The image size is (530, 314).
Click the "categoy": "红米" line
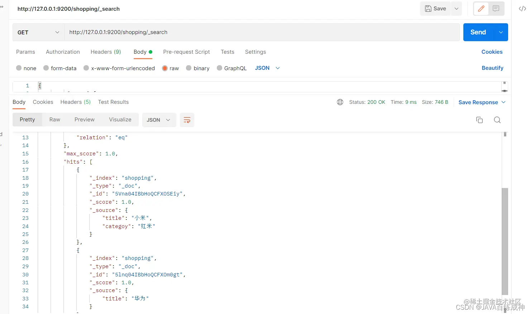click(129, 226)
